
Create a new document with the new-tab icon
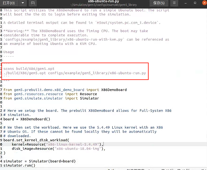(x=33, y=3)
